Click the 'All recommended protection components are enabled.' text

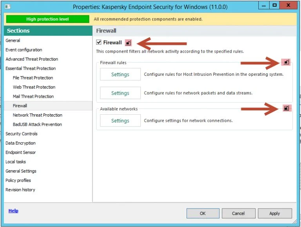tap(148, 19)
